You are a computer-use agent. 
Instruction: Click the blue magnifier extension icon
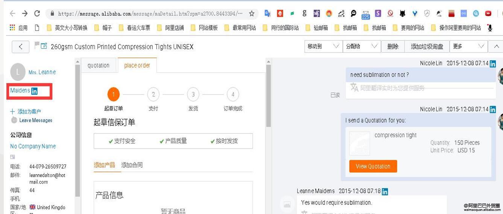(x=476, y=14)
